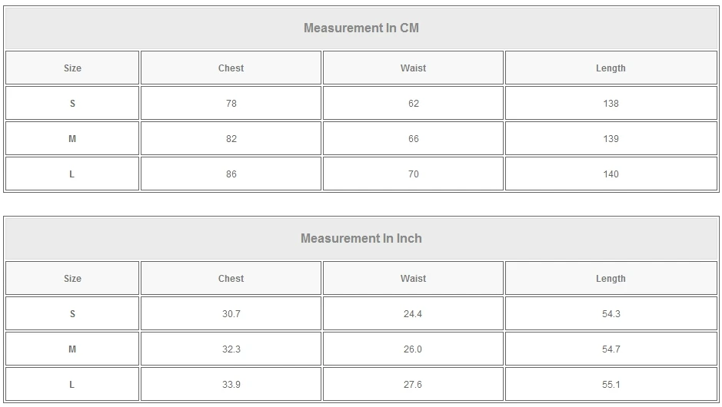Click the waist value 26.0 cell

pos(413,349)
